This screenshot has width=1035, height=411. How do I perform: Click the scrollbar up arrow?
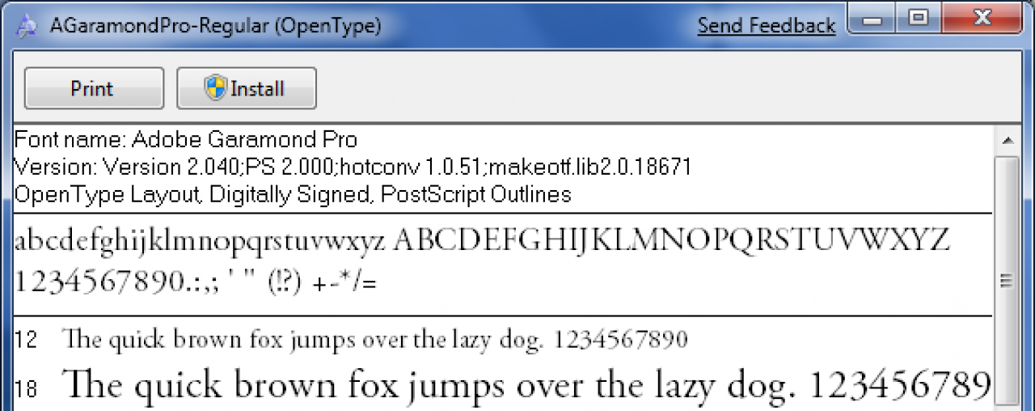click(x=1008, y=141)
